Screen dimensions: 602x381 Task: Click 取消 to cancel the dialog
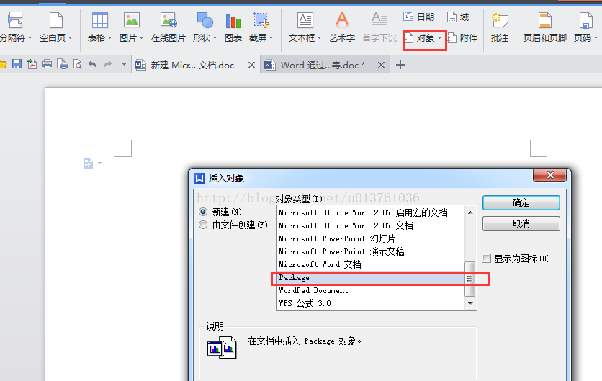pos(521,223)
